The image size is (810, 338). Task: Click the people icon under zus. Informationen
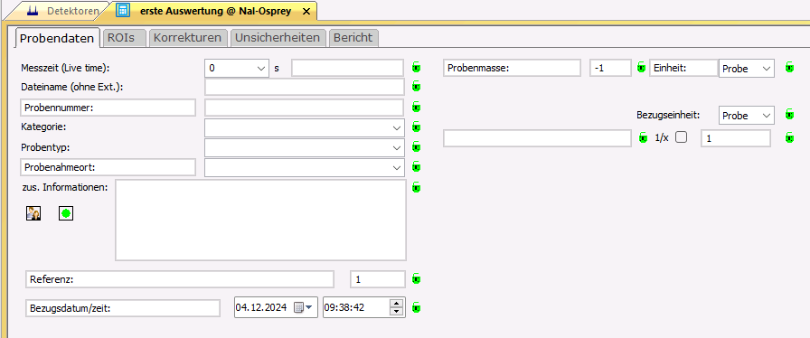(x=33, y=213)
